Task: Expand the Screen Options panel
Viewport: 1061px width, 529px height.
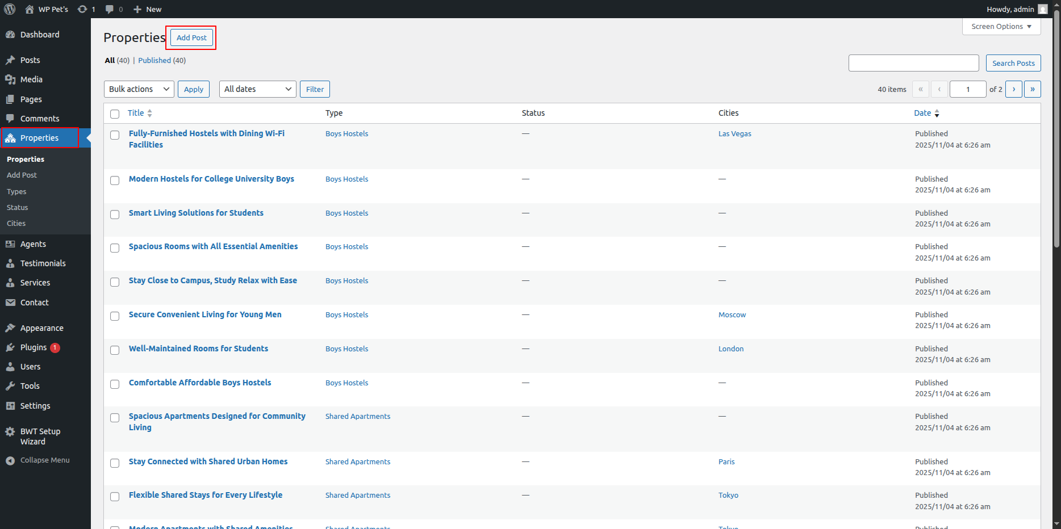Action: tap(1001, 27)
